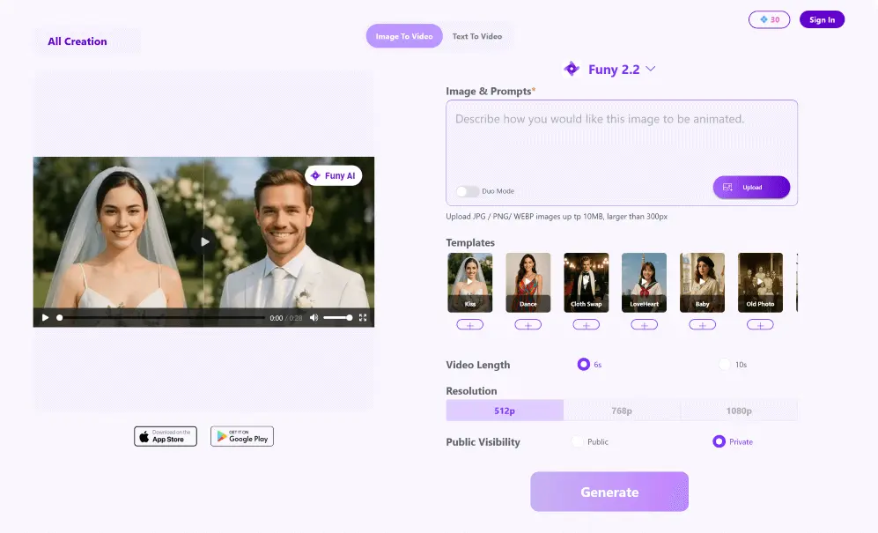
Task: Choose 1080p resolution
Action: pos(738,411)
